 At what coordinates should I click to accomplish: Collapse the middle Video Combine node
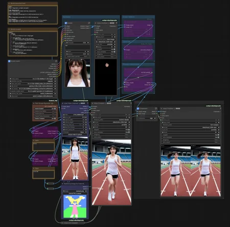[x=93, y=103]
